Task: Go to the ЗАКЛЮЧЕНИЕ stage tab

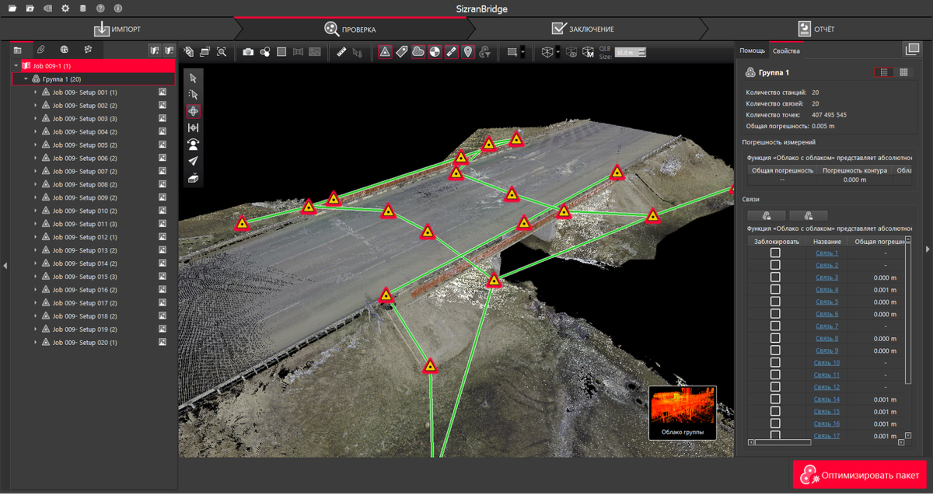Action: click(x=583, y=29)
